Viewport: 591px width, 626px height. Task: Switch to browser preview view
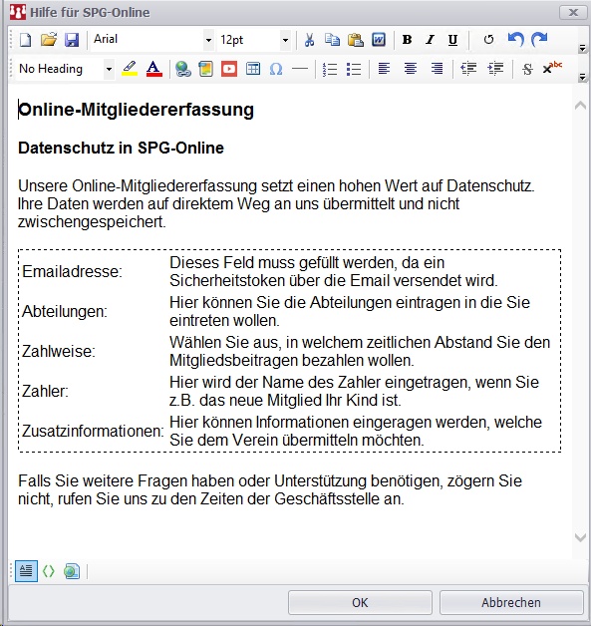(72, 571)
